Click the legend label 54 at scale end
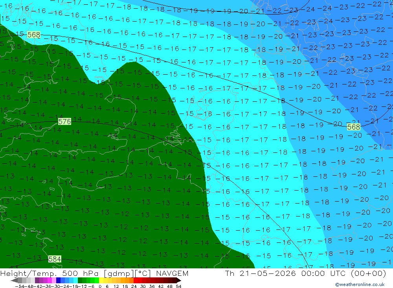Image resolution: width=393 pixels, height=288 pixels. pos(178,286)
